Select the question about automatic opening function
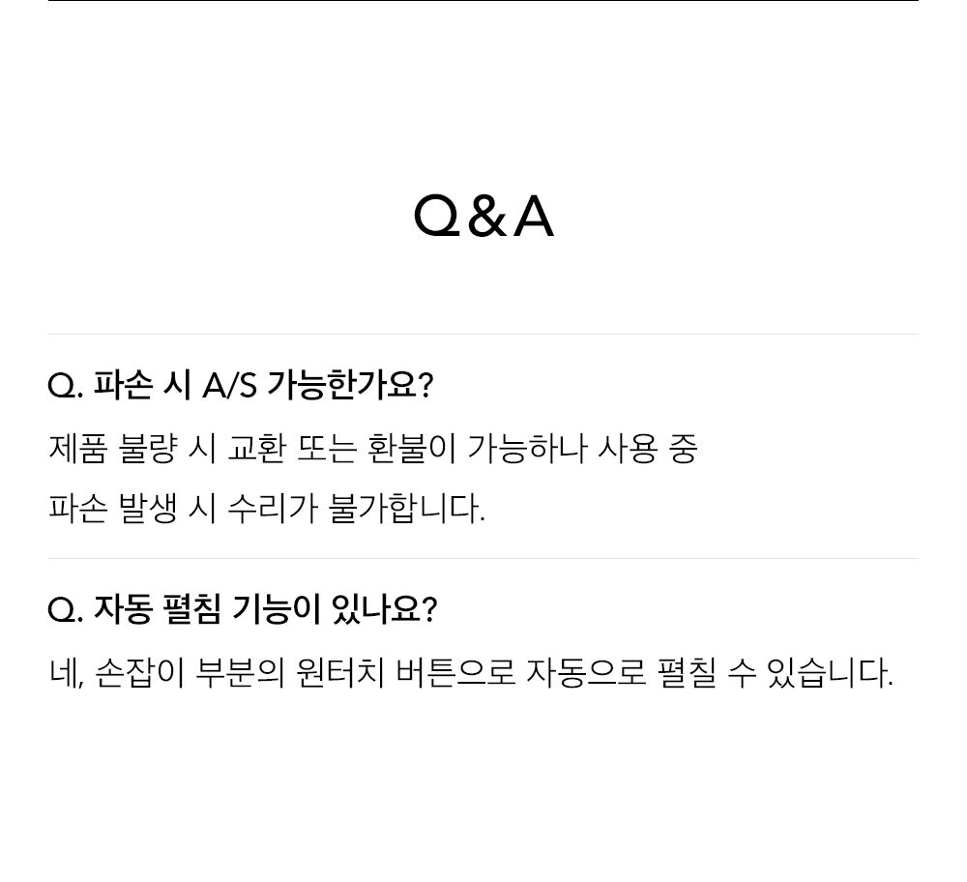967x882 pixels. [243, 609]
